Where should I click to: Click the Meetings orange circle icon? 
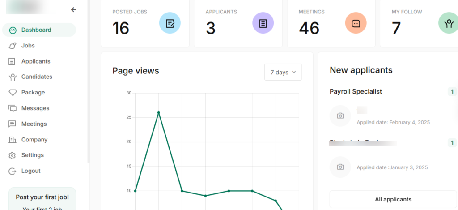click(x=356, y=23)
